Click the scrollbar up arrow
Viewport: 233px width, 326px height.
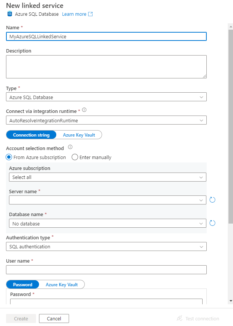[230, 26]
